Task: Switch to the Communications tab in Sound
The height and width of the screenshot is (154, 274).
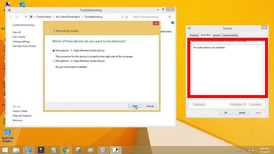Action: tap(230, 35)
